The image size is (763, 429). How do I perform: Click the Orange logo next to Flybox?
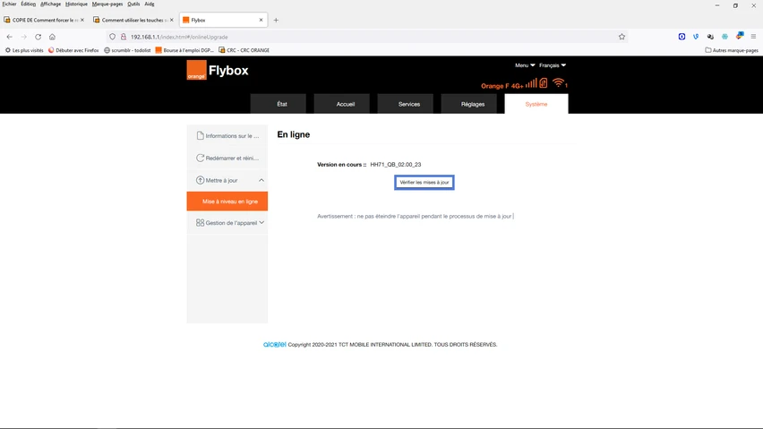click(x=197, y=70)
